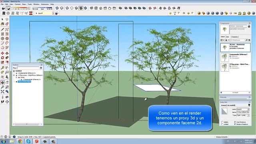The image size is (256, 144).
Task: Open Entity Info Layer dropdown
Action: [x=248, y=109]
